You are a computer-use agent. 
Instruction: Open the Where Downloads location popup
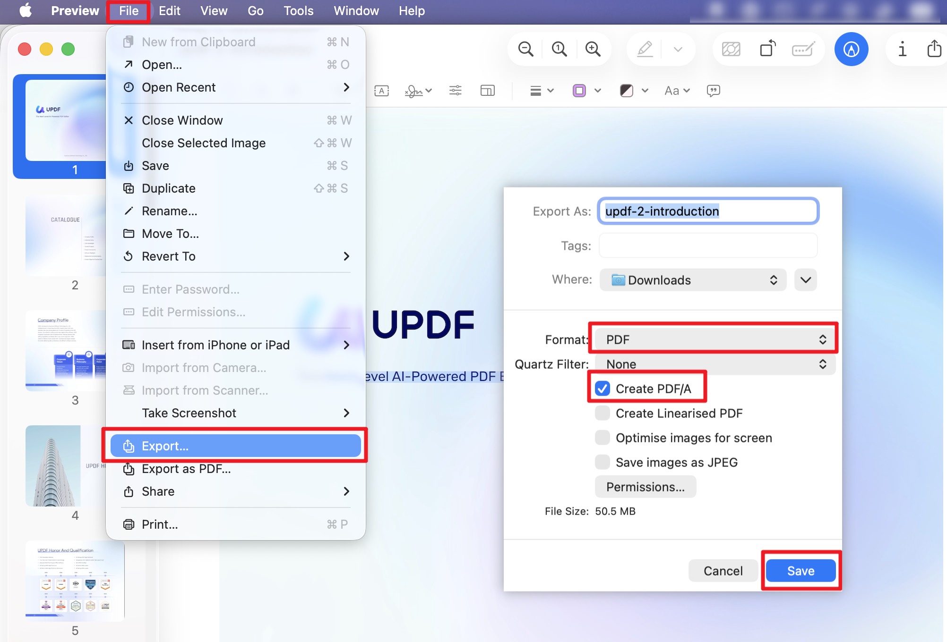(x=693, y=280)
